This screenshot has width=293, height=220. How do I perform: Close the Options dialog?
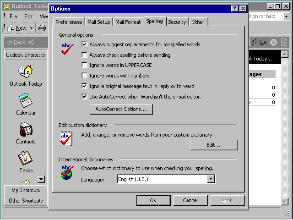tap(243, 9)
